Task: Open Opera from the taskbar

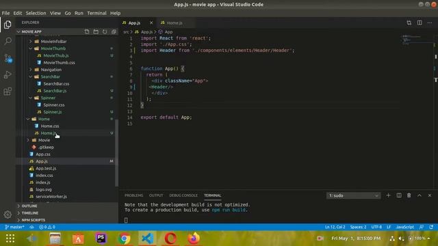Action: [170, 238]
